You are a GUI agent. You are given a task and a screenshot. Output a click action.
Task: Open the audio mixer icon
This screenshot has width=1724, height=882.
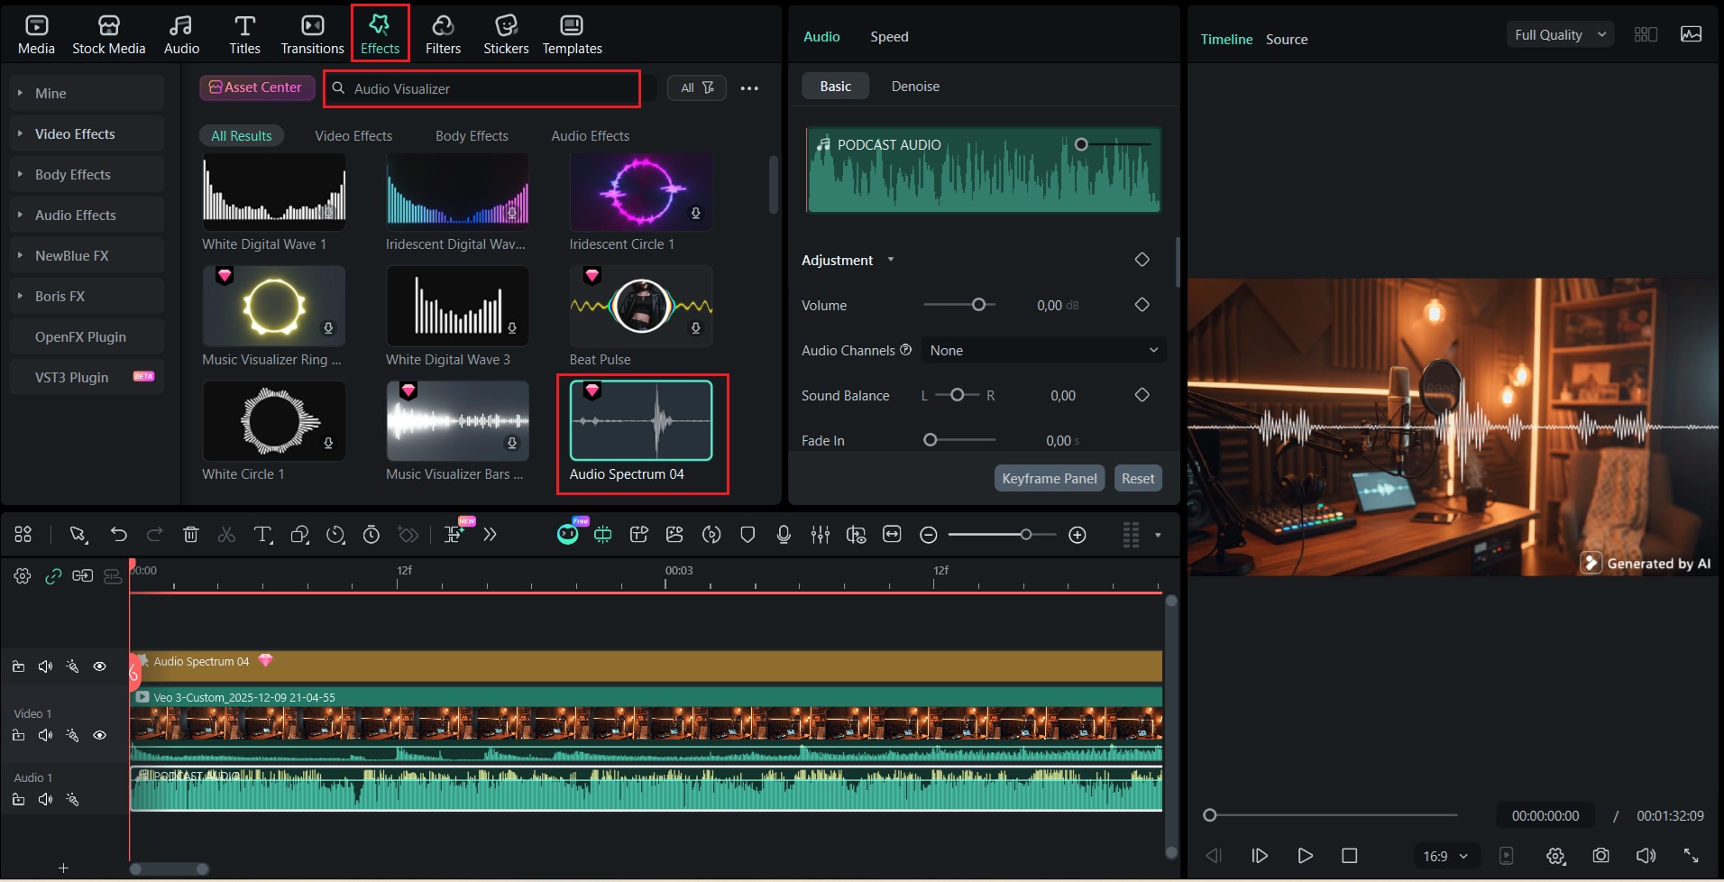coord(820,534)
